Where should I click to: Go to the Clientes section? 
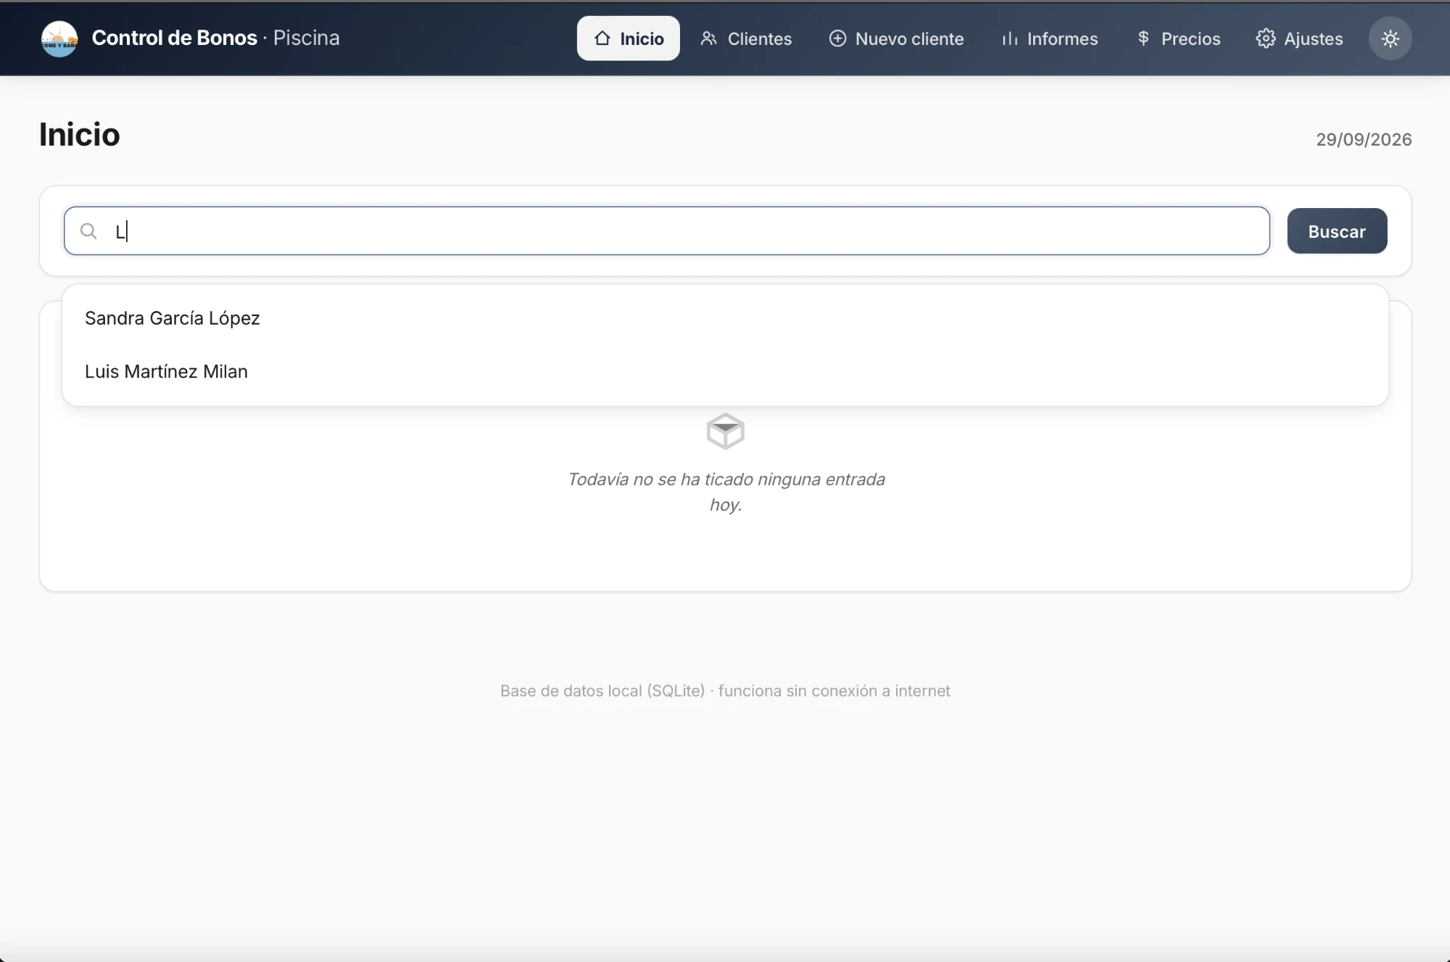point(746,38)
